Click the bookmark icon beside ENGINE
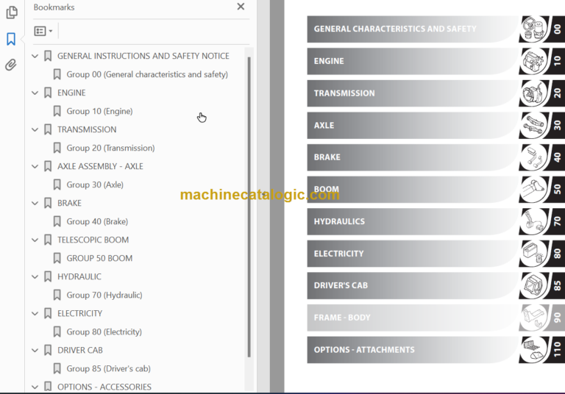The image size is (565, 394). click(48, 93)
